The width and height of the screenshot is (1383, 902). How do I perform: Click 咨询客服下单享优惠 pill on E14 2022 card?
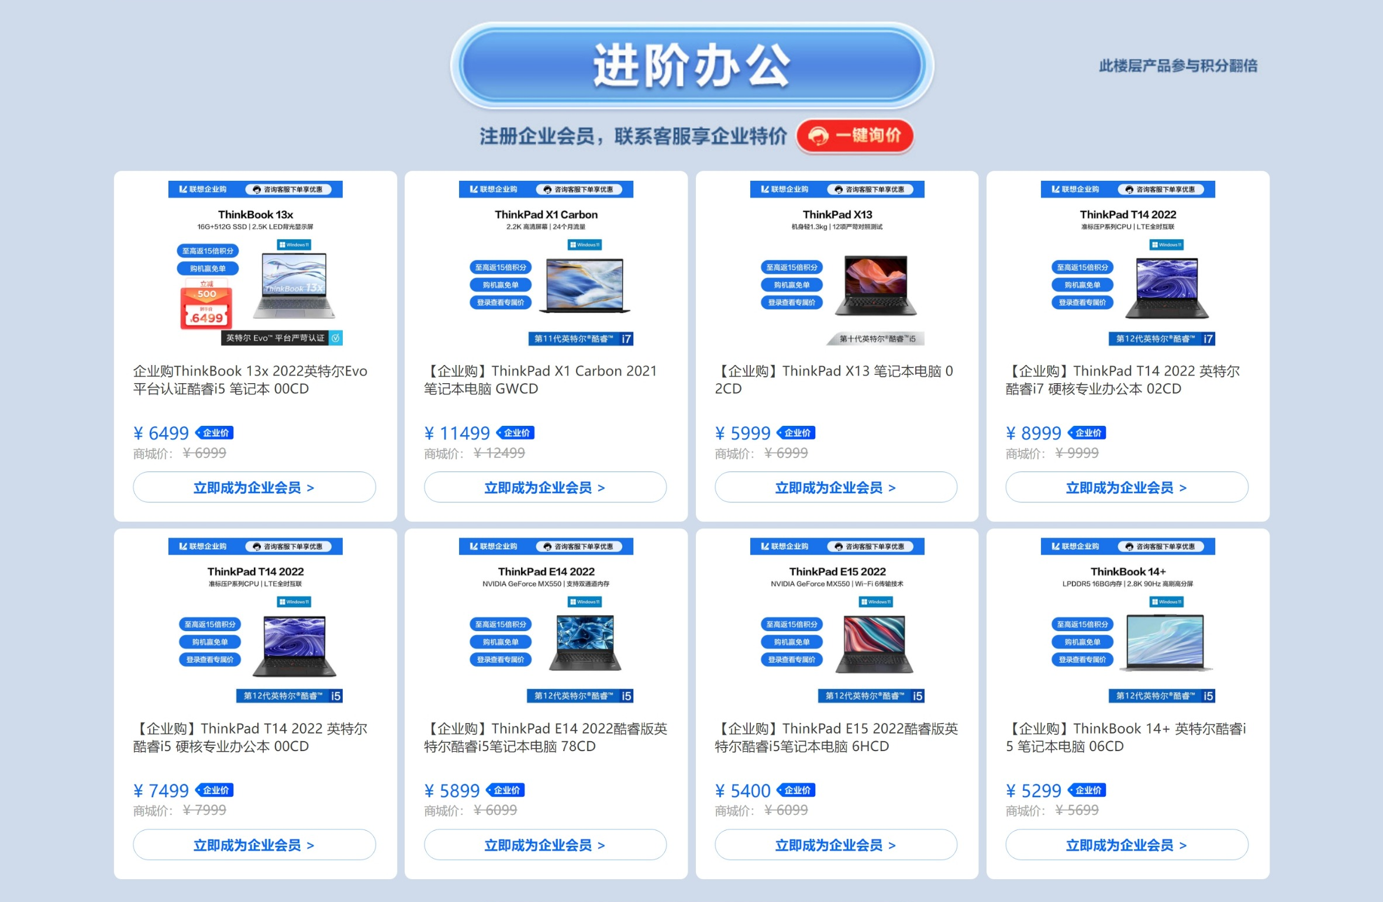click(579, 546)
